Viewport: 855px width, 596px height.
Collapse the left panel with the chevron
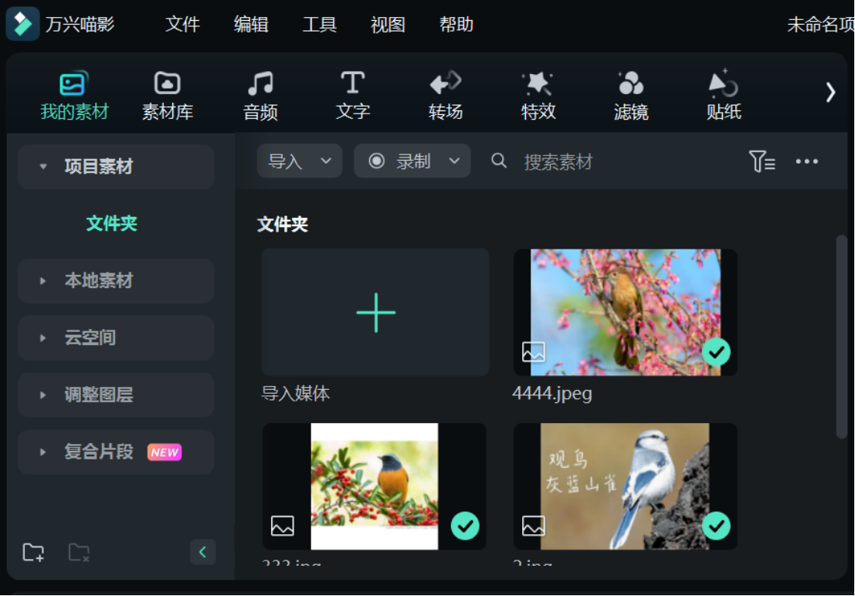pyautogui.click(x=203, y=552)
